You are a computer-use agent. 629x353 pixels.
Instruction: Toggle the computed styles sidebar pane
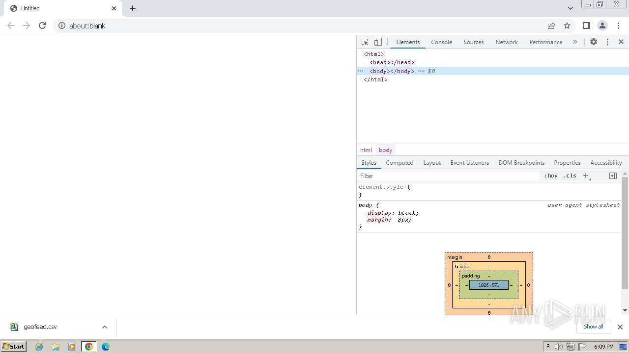(613, 176)
